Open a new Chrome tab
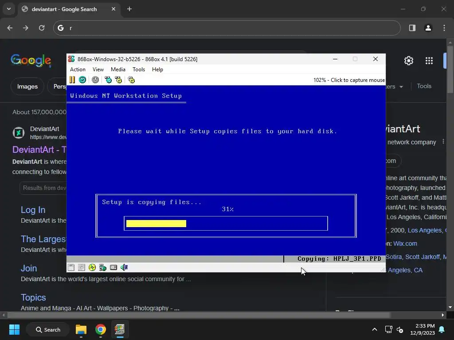 [129, 9]
